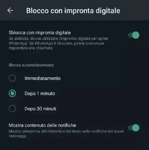Viewport: 149px width, 150px height.
Task: Toggle the Mostra contenuto delle notifiche switch
Action: [134, 128]
